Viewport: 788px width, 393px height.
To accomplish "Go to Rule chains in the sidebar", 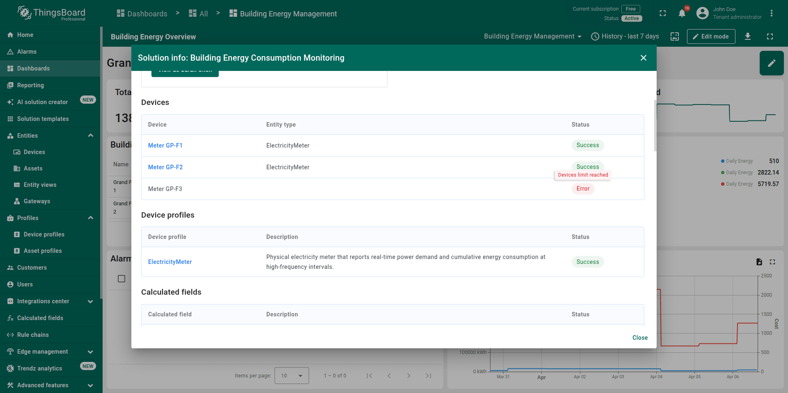I will tap(33, 335).
